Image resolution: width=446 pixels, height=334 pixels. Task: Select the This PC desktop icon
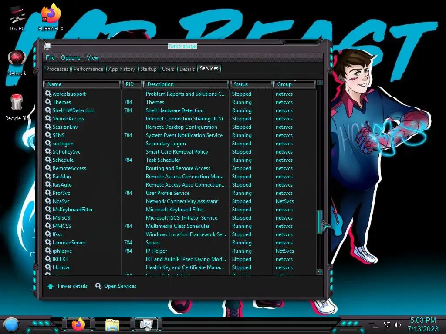tap(17, 18)
